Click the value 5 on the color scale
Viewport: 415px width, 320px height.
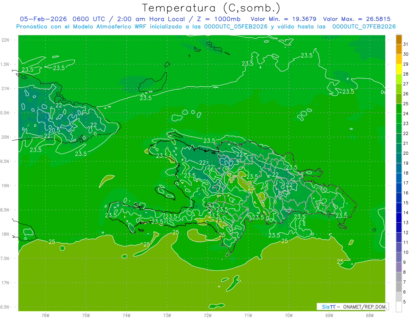405,302
